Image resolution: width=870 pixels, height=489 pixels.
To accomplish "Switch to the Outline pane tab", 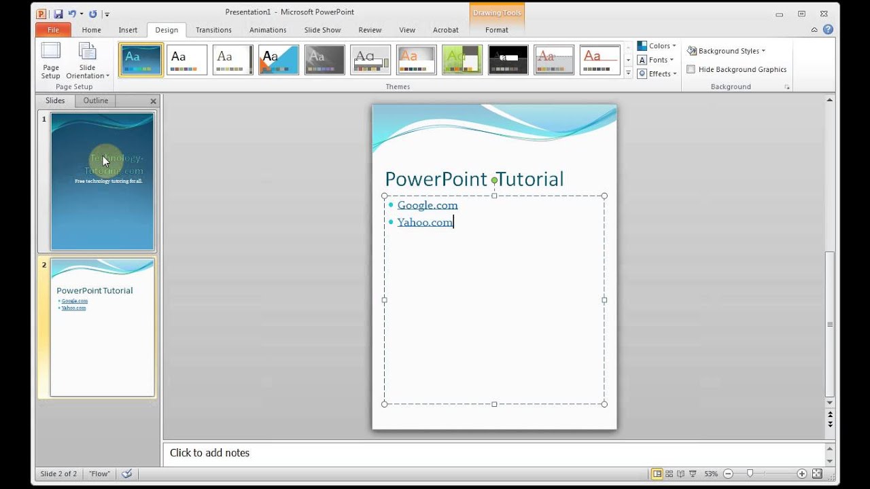I will (x=96, y=101).
